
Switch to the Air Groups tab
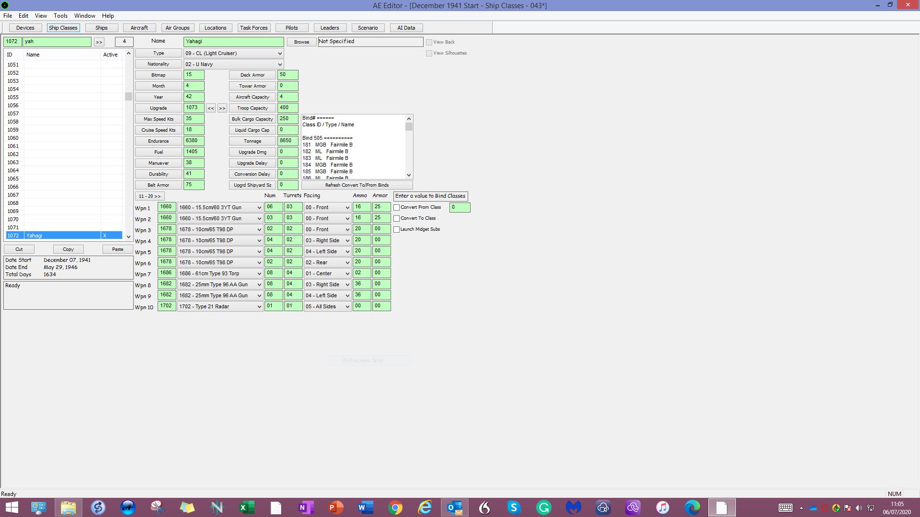tap(177, 28)
